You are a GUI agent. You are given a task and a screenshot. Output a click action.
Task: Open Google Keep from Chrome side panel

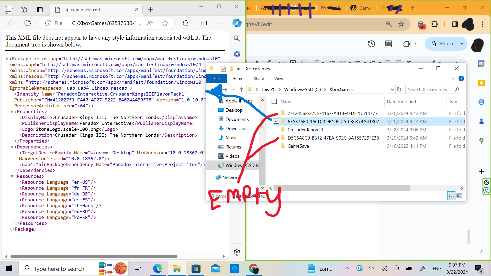[x=482, y=83]
